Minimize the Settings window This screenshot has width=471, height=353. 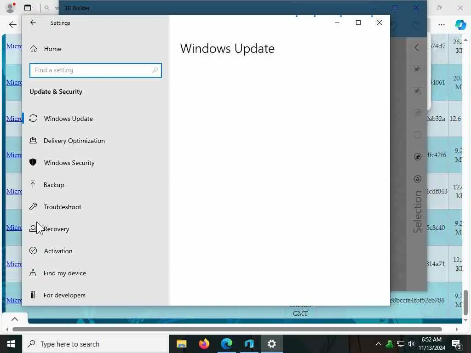tap(337, 23)
